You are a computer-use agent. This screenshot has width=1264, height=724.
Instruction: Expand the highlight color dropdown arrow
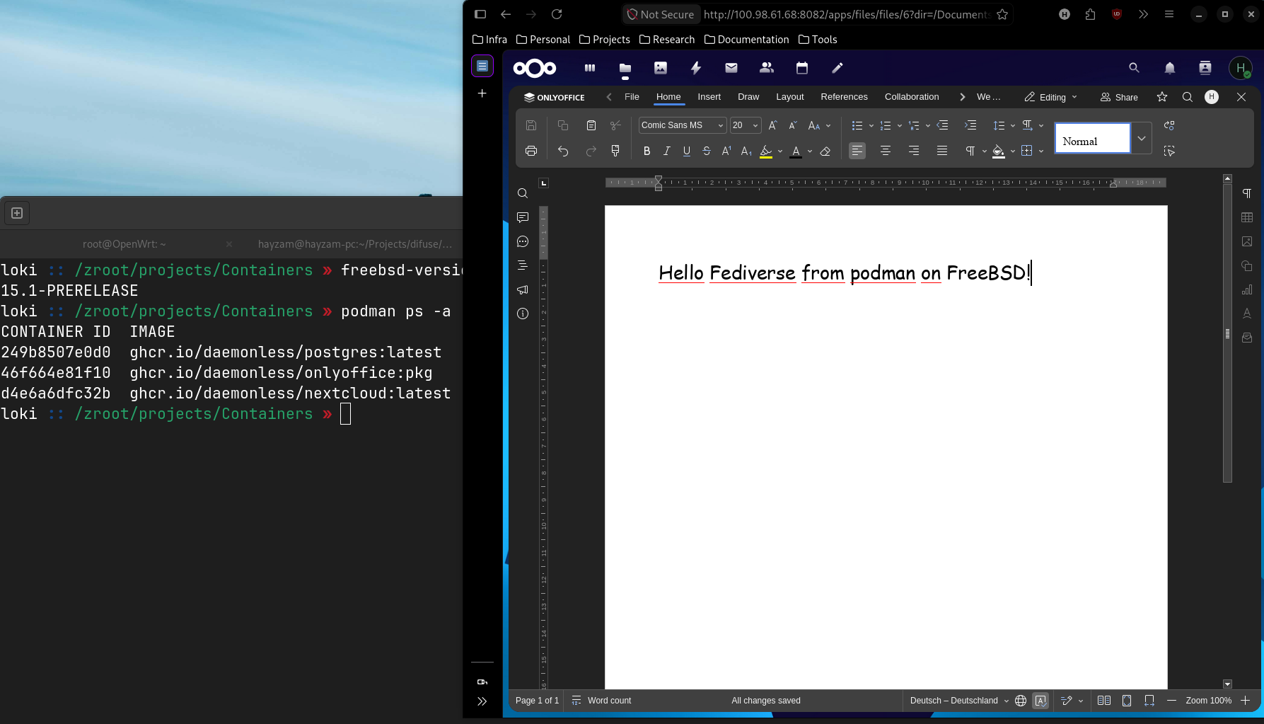(780, 151)
